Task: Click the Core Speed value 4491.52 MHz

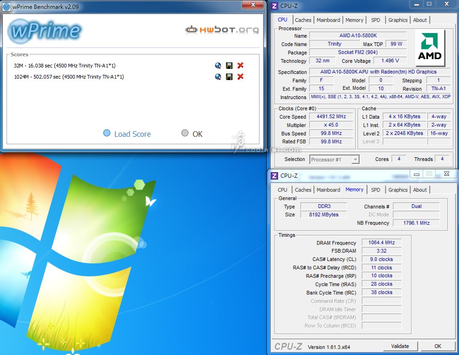Action: pos(331,117)
